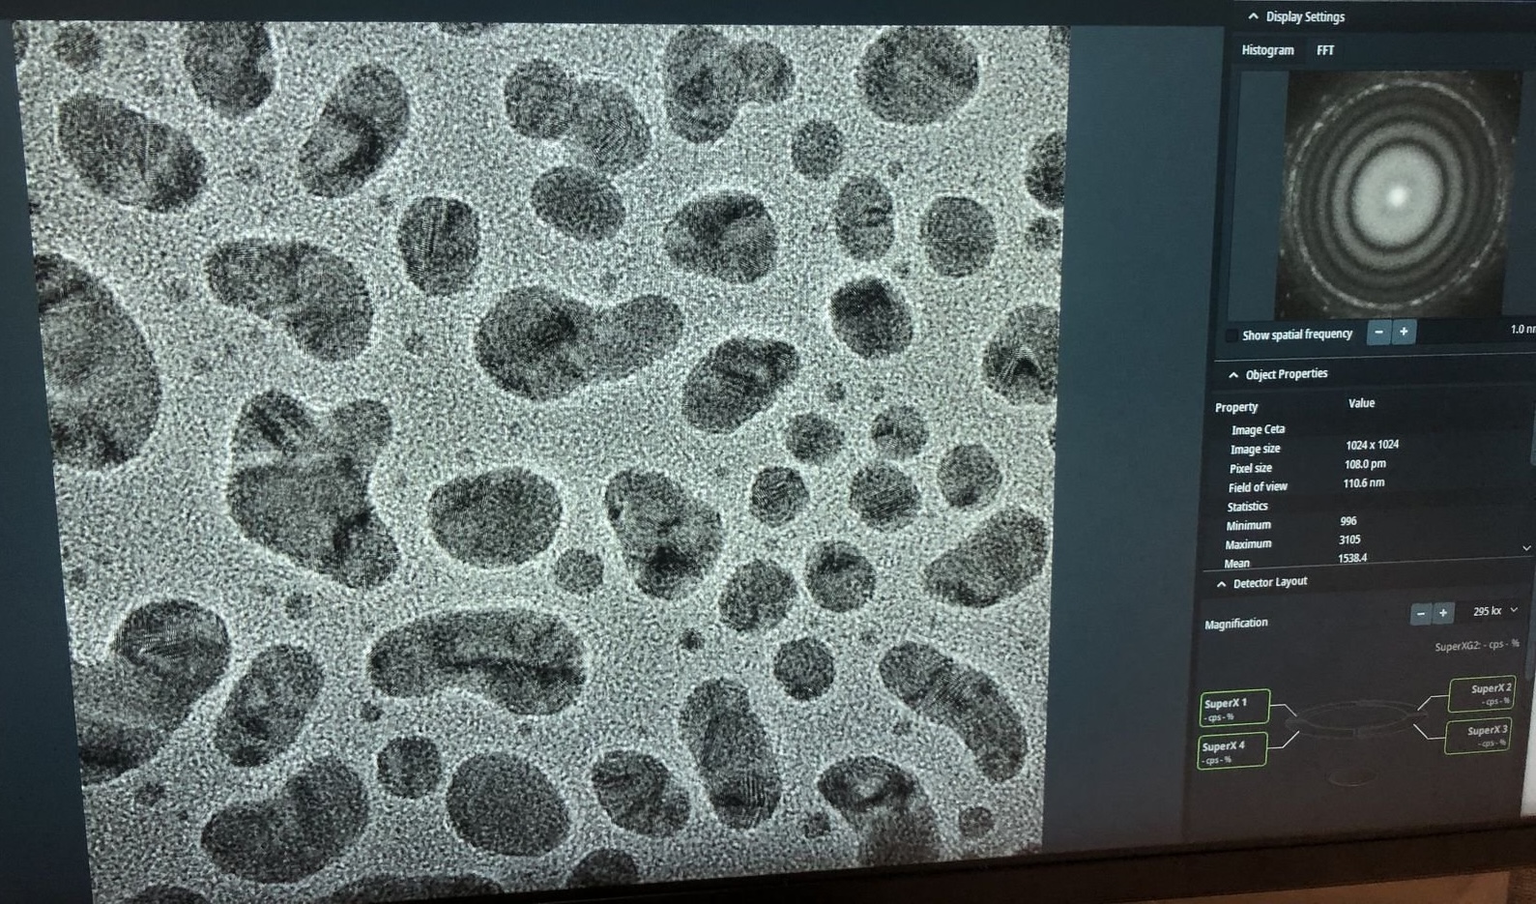1536x904 pixels.
Task: Click the Minimum value 996
Action: click(x=1348, y=521)
